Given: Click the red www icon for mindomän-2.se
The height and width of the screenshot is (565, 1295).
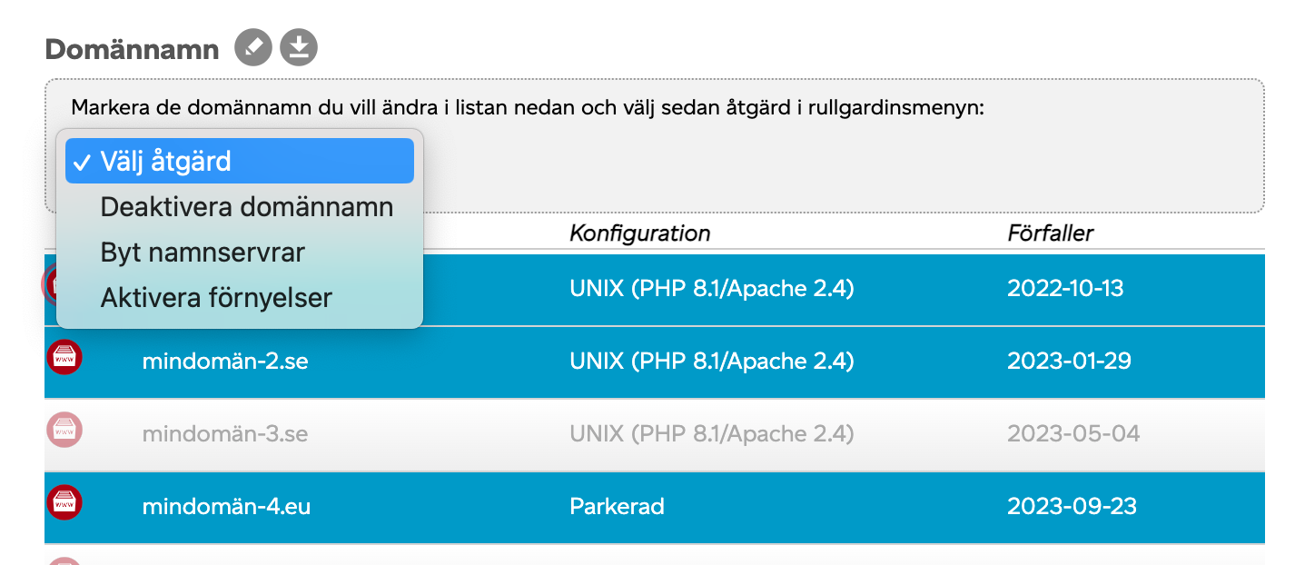Looking at the screenshot, I should [64, 357].
